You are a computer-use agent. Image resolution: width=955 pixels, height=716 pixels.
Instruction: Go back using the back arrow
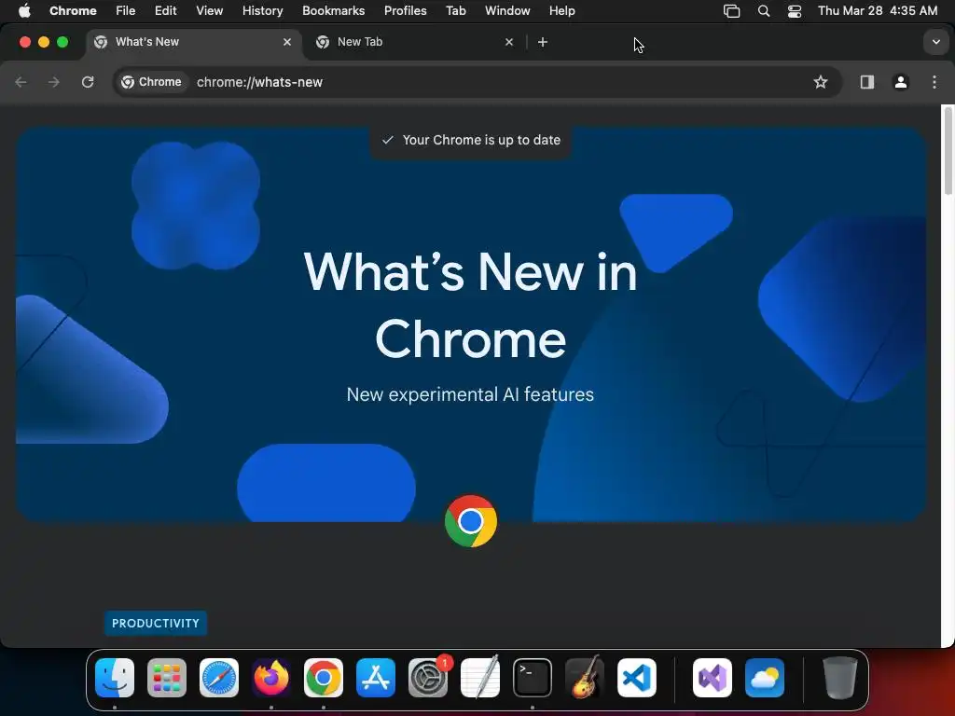(x=21, y=82)
